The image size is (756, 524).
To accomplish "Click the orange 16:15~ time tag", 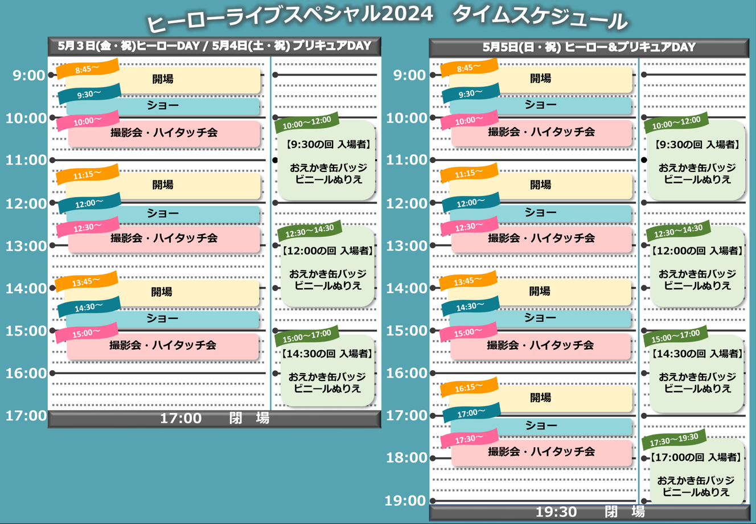I will [x=469, y=388].
